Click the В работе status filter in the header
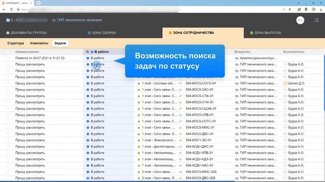The width and height of the screenshot is (325, 182). click(x=102, y=52)
